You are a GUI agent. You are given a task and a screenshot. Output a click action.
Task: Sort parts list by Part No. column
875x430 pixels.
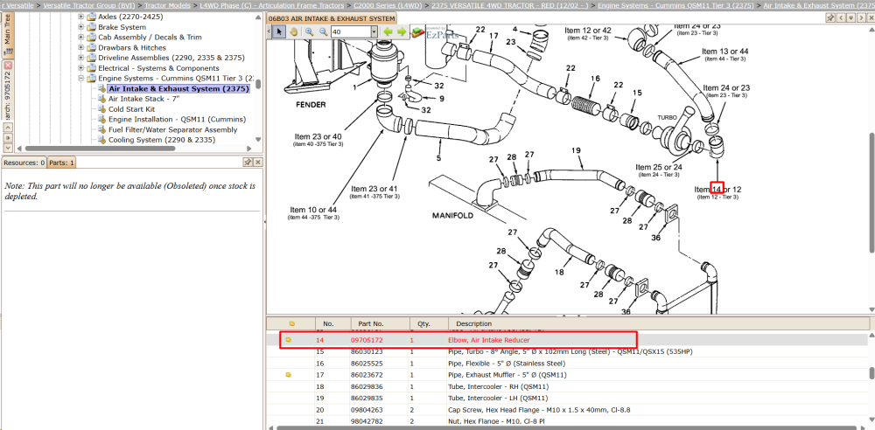tap(380, 323)
